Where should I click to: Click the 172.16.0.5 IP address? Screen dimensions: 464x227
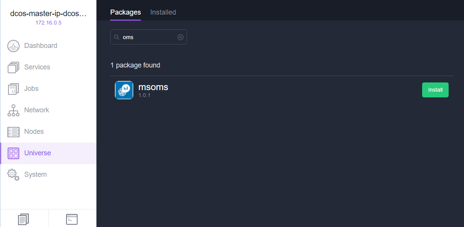48,23
